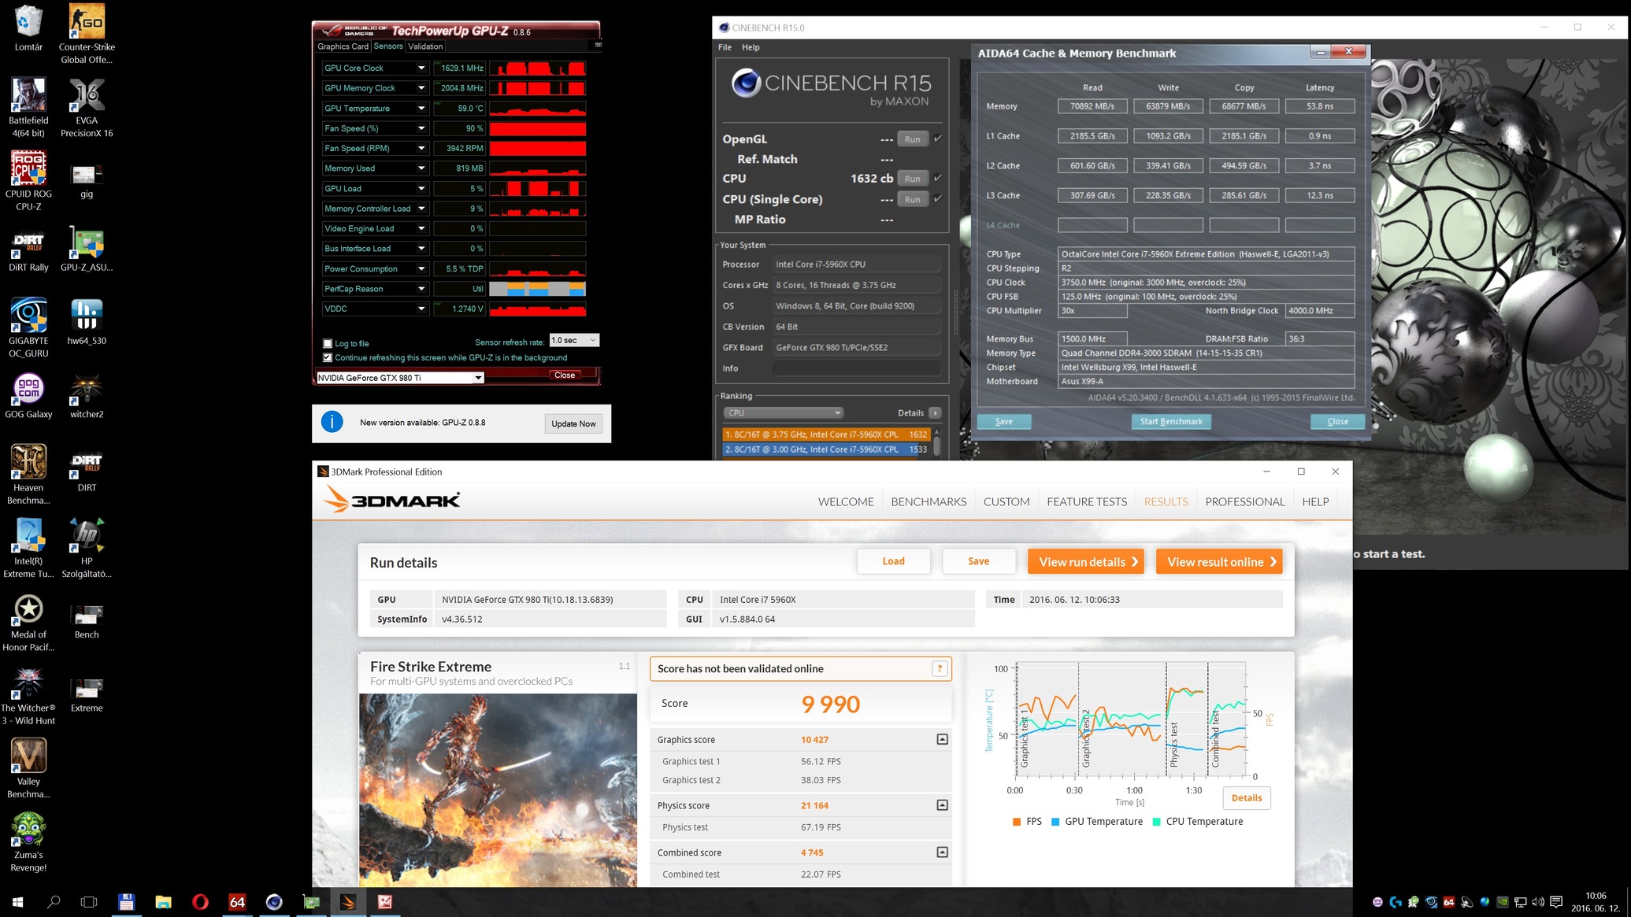The image size is (1631, 917).
Task: Open 3DMark CUSTOM tab
Action: [1006, 501]
